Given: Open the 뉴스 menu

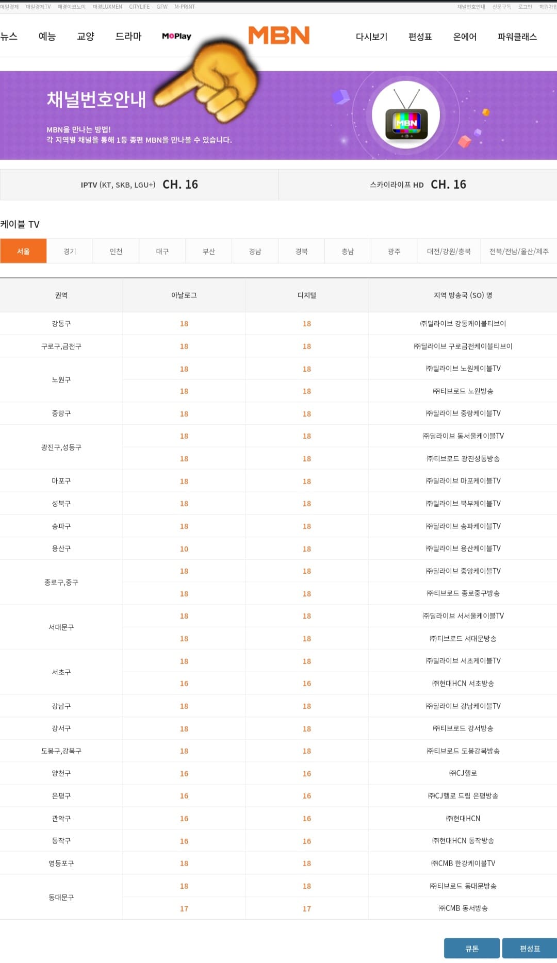Looking at the screenshot, I should coord(9,36).
